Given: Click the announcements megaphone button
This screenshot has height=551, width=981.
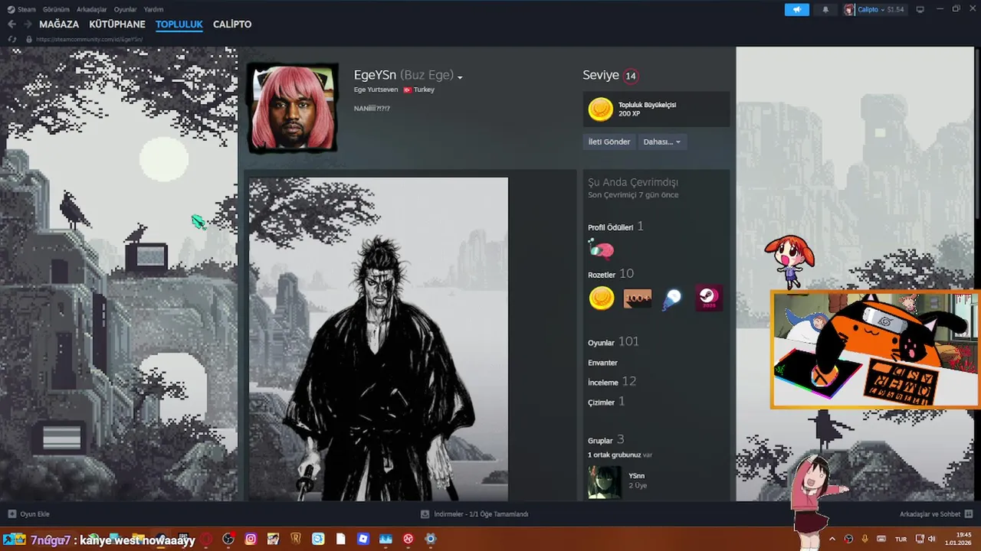Looking at the screenshot, I should (x=797, y=9).
